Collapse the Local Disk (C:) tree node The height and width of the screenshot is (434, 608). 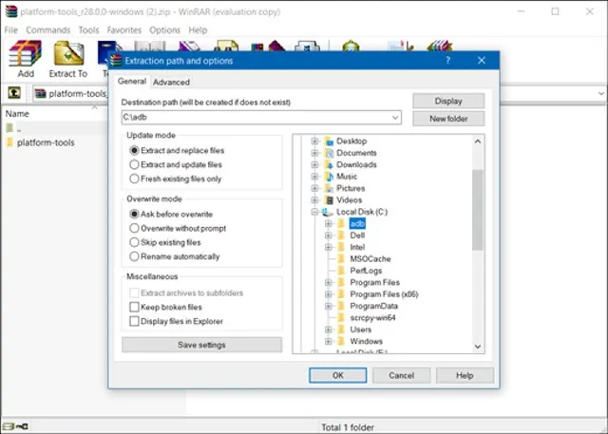click(314, 213)
